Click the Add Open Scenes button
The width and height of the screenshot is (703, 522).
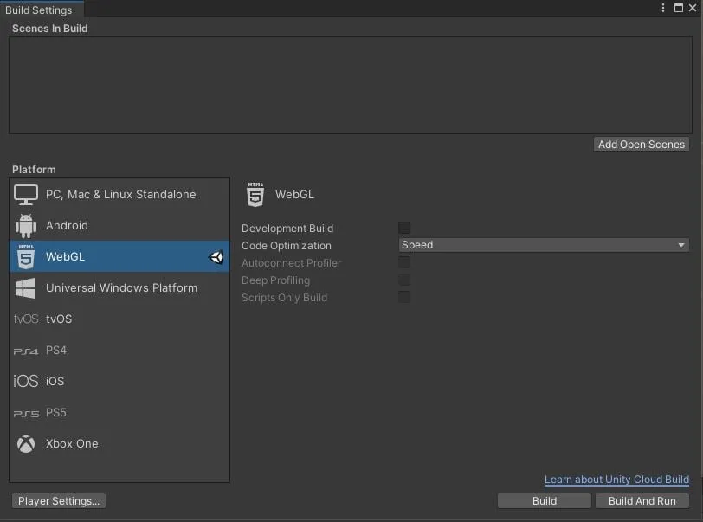click(642, 145)
